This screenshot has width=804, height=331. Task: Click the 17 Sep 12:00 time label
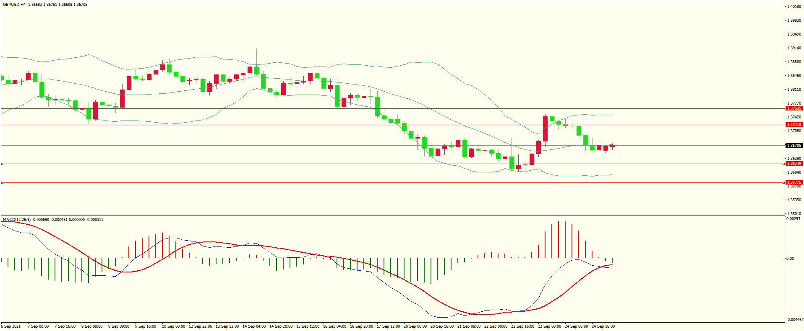pyautogui.click(x=388, y=326)
